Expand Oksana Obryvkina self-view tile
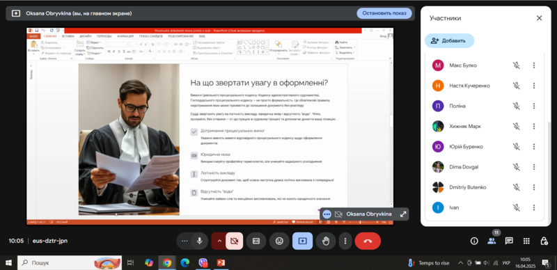 pyautogui.click(x=403, y=214)
